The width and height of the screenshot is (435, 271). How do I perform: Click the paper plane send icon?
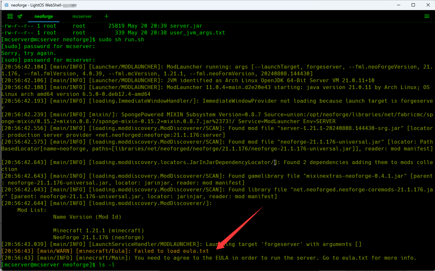coord(20,16)
